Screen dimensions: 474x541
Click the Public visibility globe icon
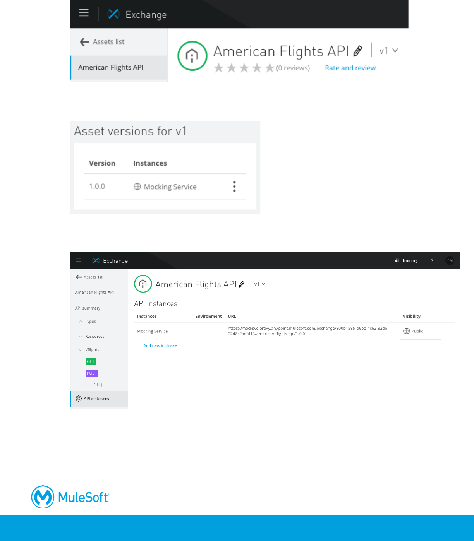tap(407, 331)
